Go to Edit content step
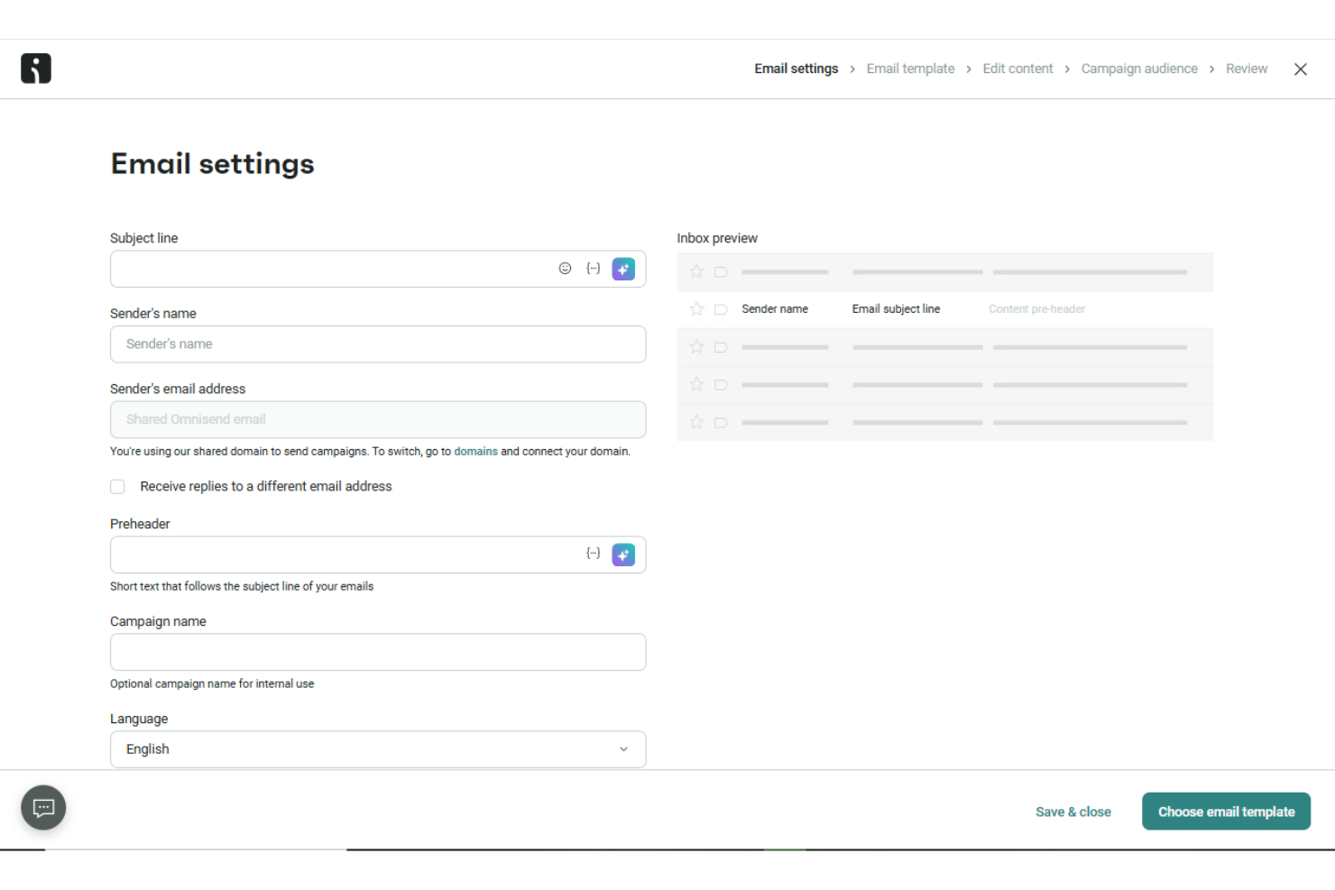1335x890 pixels. click(x=1017, y=69)
